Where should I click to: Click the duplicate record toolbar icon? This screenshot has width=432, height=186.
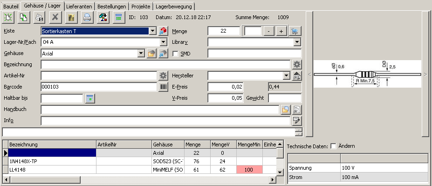point(24,17)
